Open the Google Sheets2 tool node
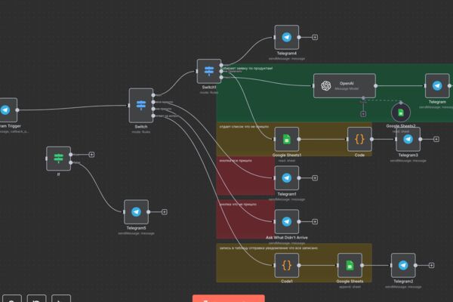Viewport: 453px width, 302px height. click(401, 112)
